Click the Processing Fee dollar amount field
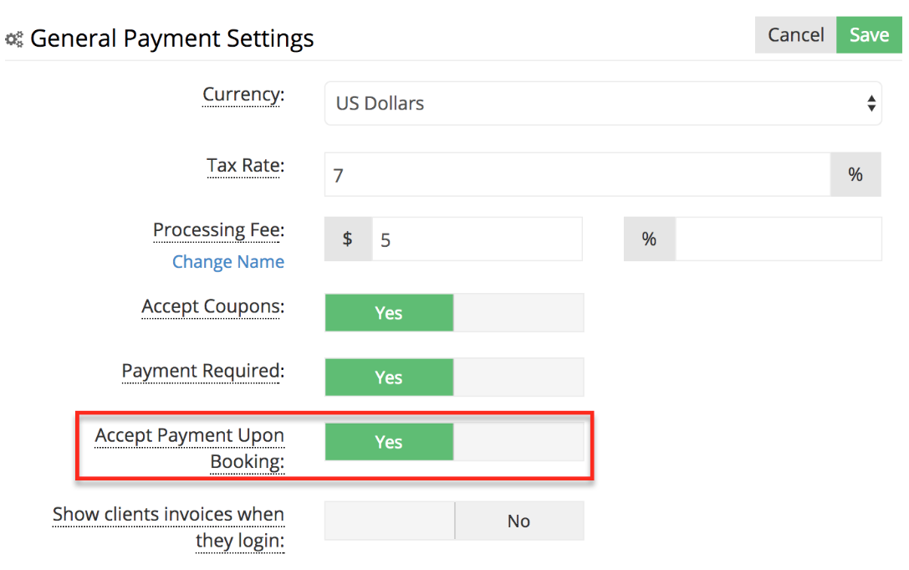The height and width of the screenshot is (570, 909). coord(477,239)
